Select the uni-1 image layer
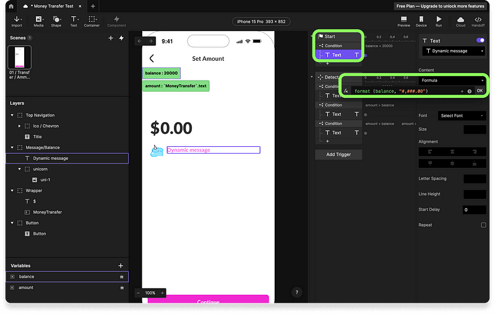The height and width of the screenshot is (314, 495). (x=67, y=180)
